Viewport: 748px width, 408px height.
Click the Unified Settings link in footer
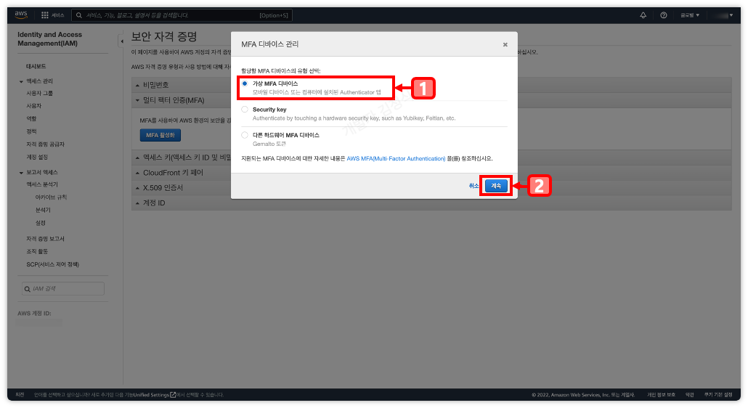151,395
